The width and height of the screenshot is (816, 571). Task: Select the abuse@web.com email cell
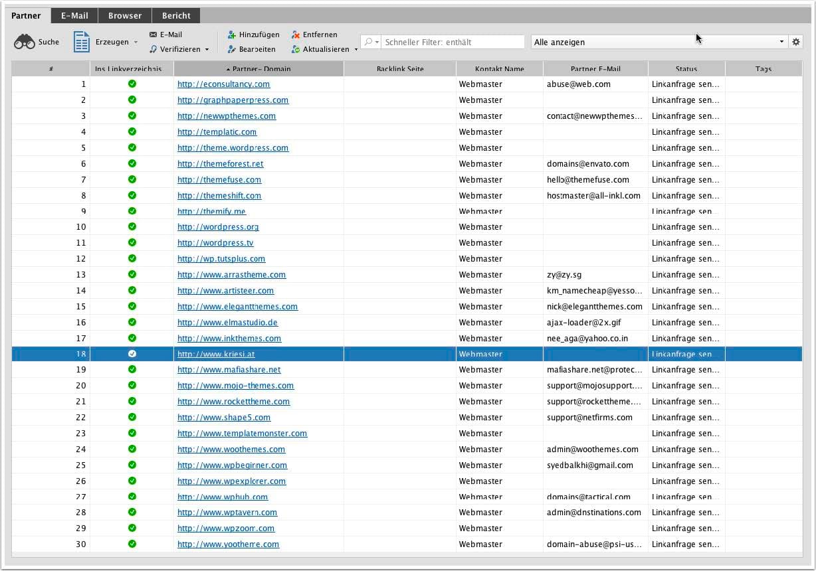(595, 84)
